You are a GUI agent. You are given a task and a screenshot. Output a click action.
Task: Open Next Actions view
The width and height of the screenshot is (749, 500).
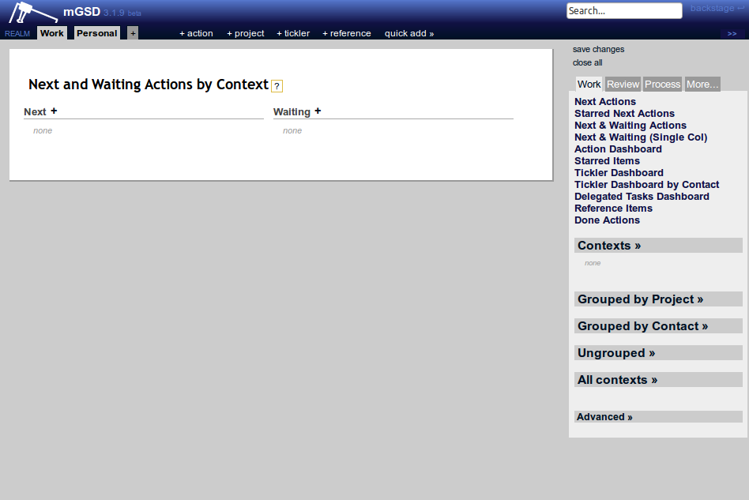604,102
